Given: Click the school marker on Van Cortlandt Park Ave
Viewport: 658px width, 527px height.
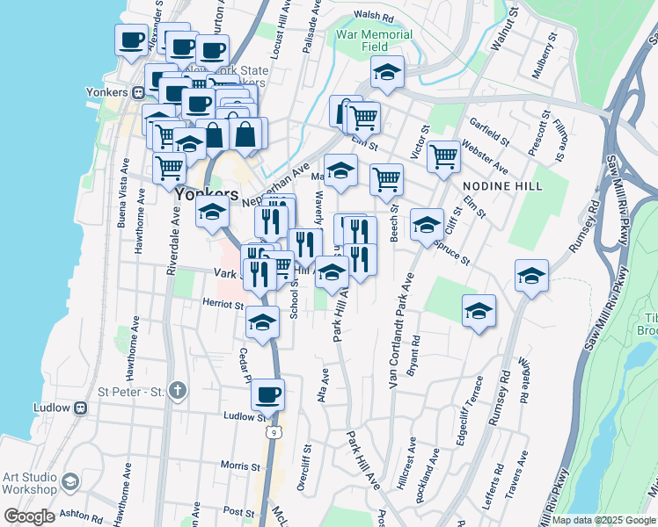Looking at the screenshot, I should 427,225.
